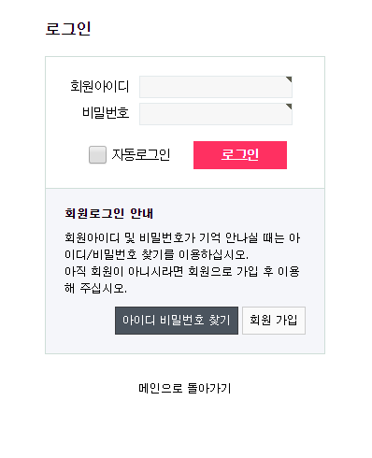Click the 회원 가입 button
The height and width of the screenshot is (458, 372).
(274, 321)
